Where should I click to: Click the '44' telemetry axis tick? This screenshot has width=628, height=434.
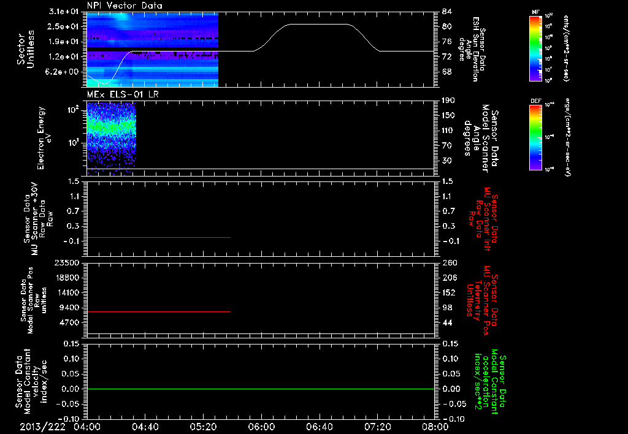pos(447,322)
